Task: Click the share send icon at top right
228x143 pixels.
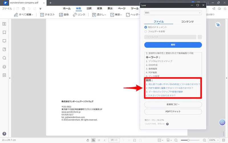Action: click(x=213, y=9)
